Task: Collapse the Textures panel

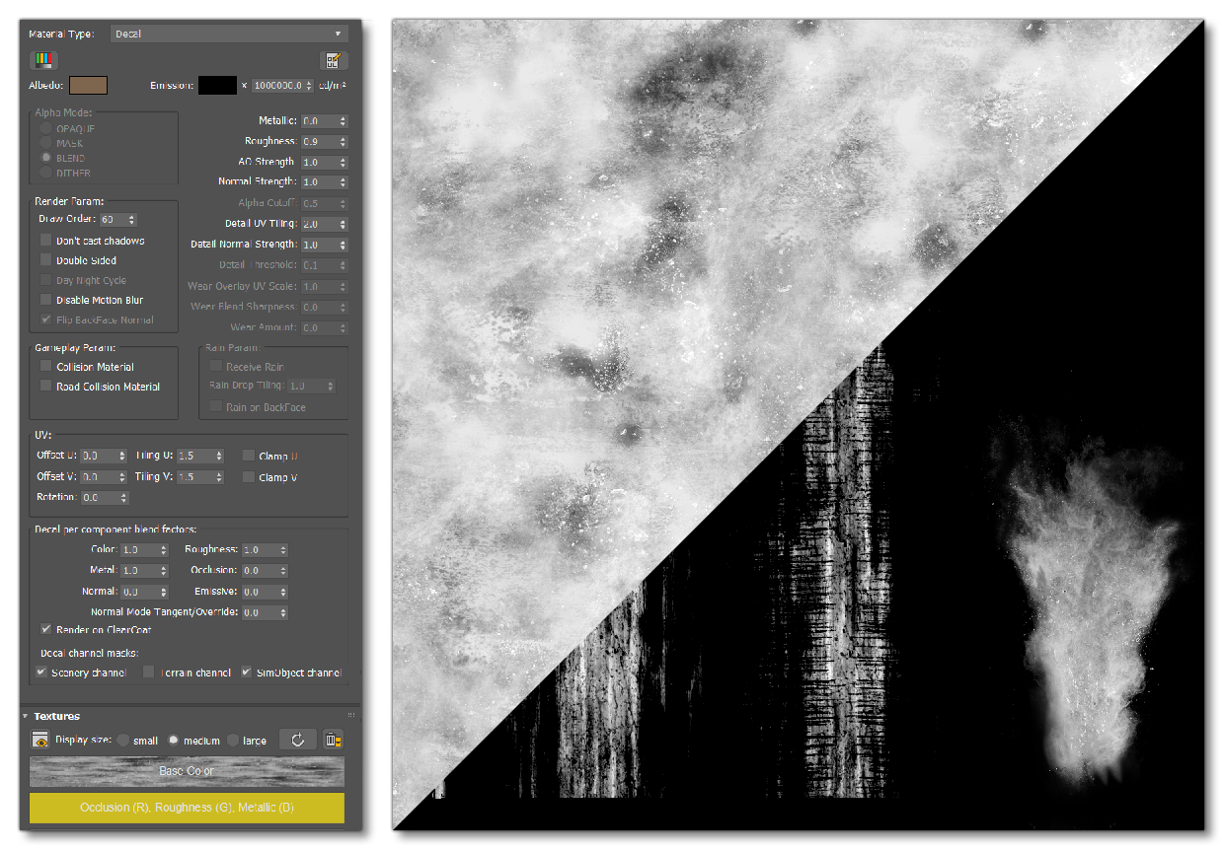Action: click(28, 715)
